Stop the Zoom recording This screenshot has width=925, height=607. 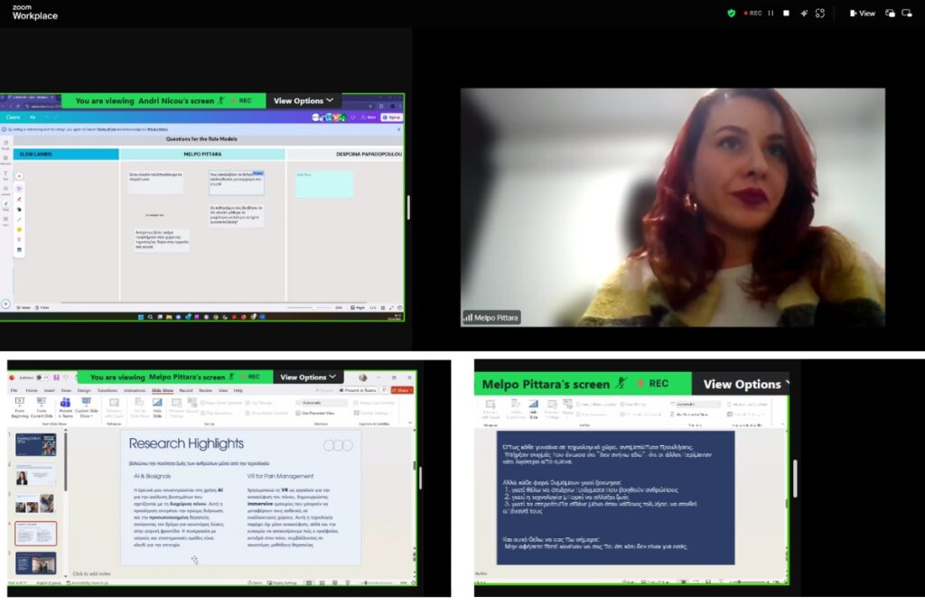786,14
